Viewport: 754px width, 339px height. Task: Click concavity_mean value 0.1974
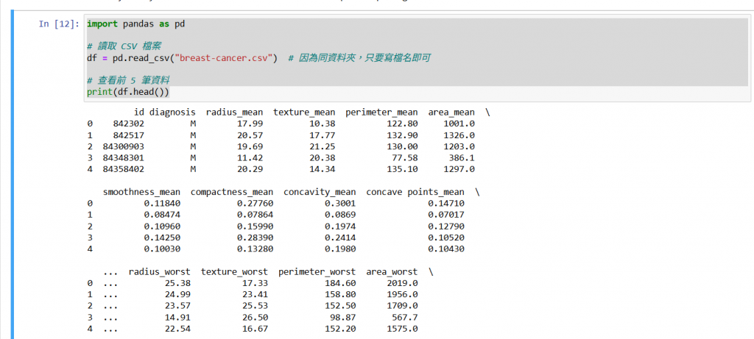click(x=340, y=226)
